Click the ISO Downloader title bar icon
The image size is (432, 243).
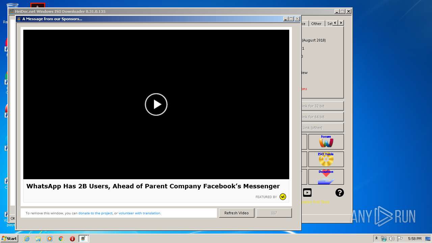(11, 11)
